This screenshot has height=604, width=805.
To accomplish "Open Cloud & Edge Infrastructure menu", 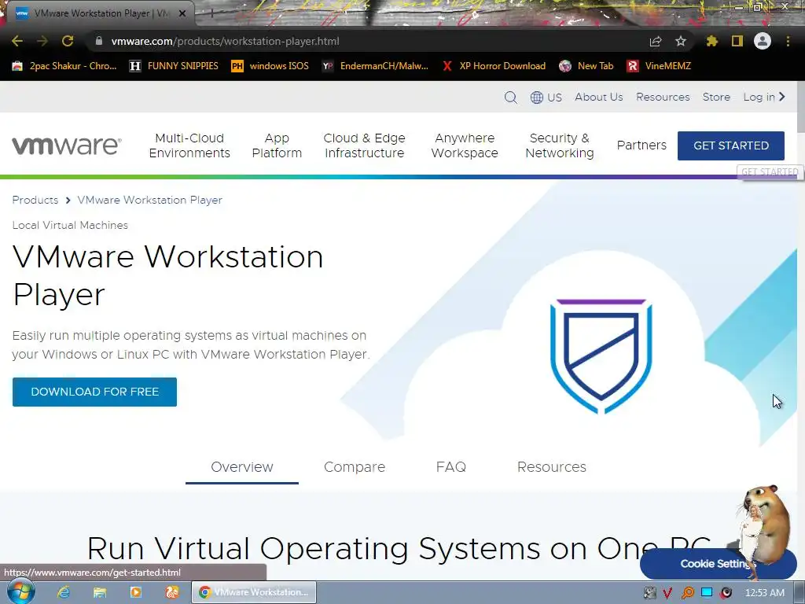I will pyautogui.click(x=365, y=145).
